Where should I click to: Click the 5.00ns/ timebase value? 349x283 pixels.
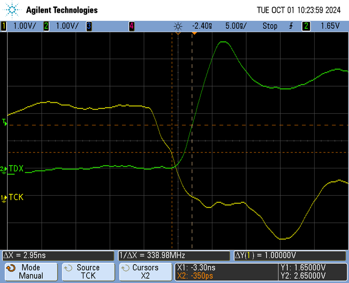236,26
